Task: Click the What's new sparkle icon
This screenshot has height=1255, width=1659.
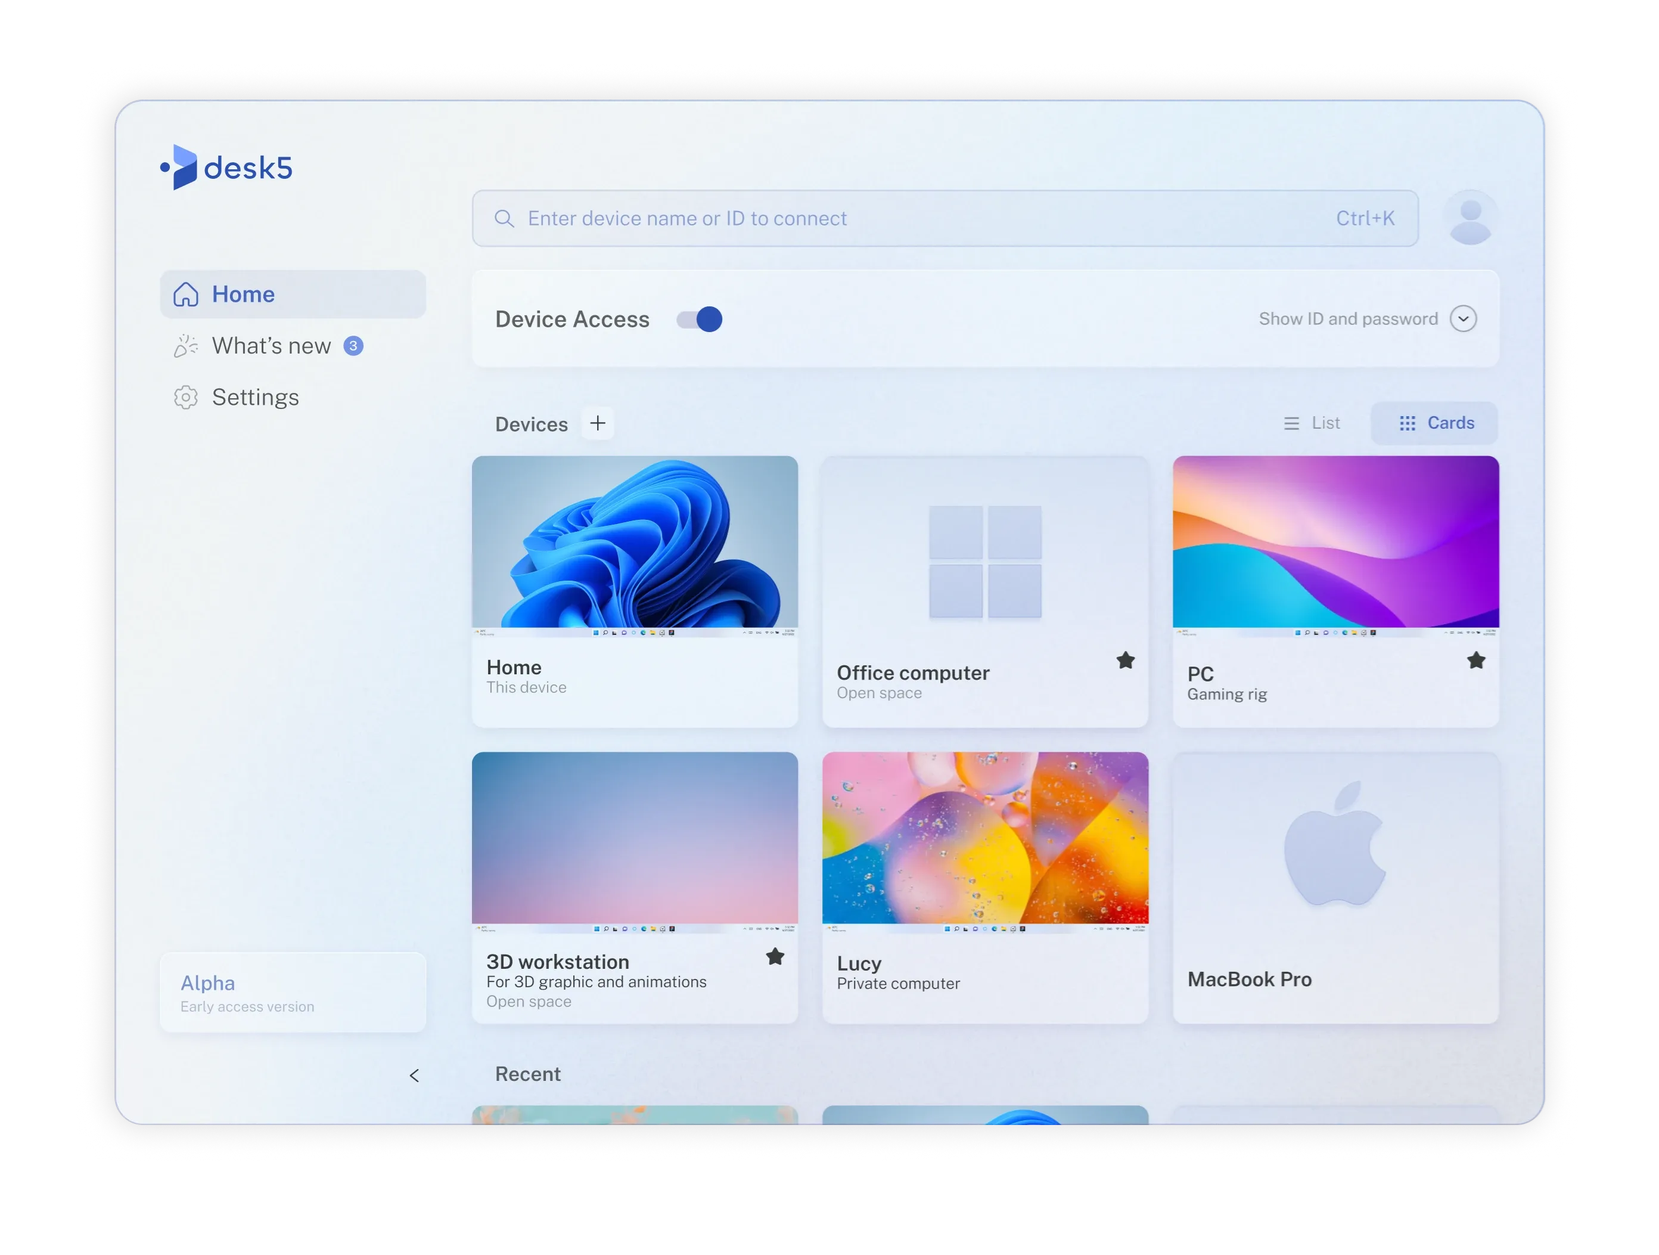Action: (x=185, y=346)
